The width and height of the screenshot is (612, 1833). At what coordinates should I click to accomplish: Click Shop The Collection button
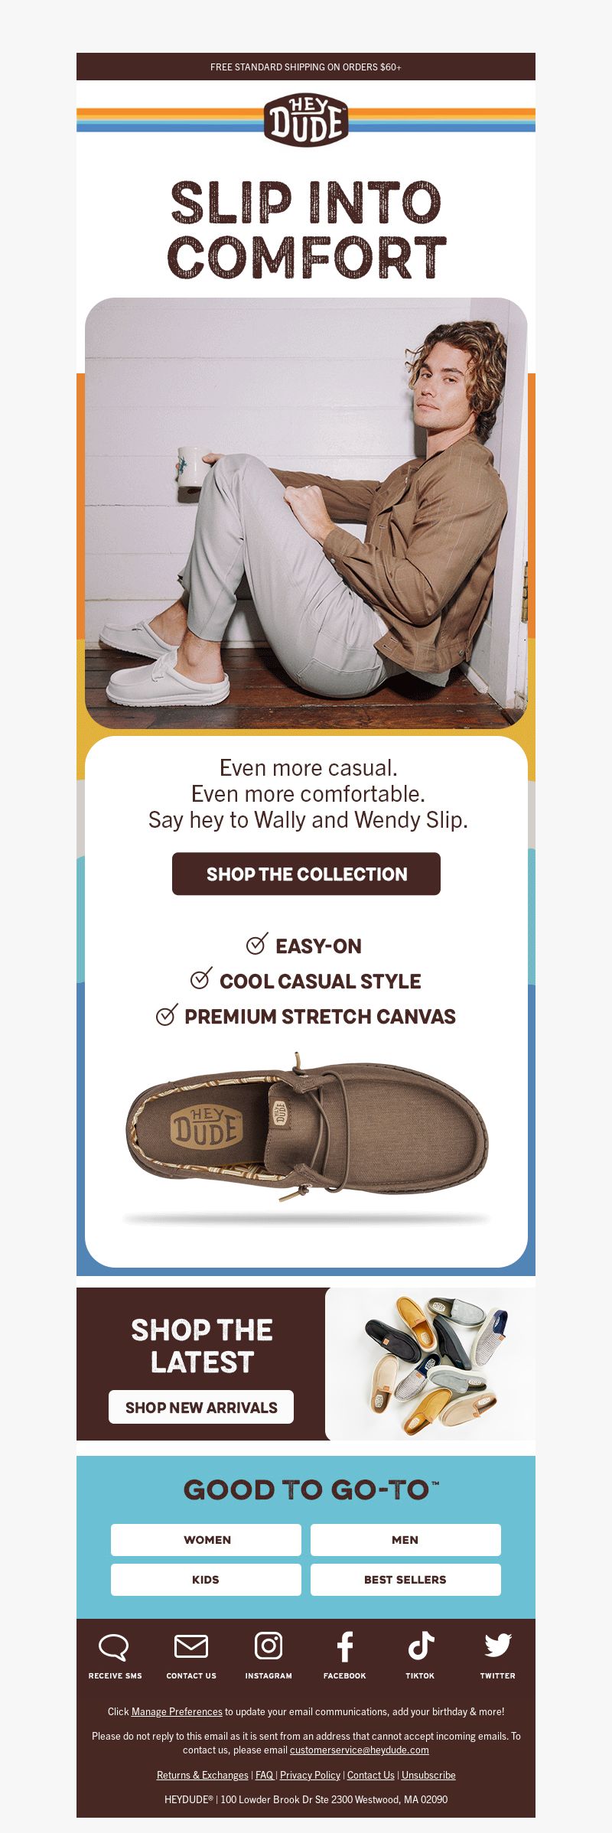click(x=306, y=874)
